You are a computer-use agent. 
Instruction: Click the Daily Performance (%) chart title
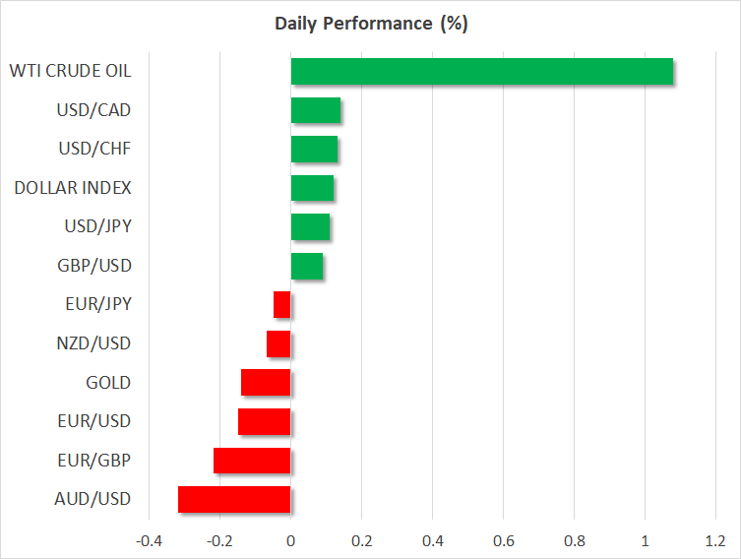pos(370,24)
